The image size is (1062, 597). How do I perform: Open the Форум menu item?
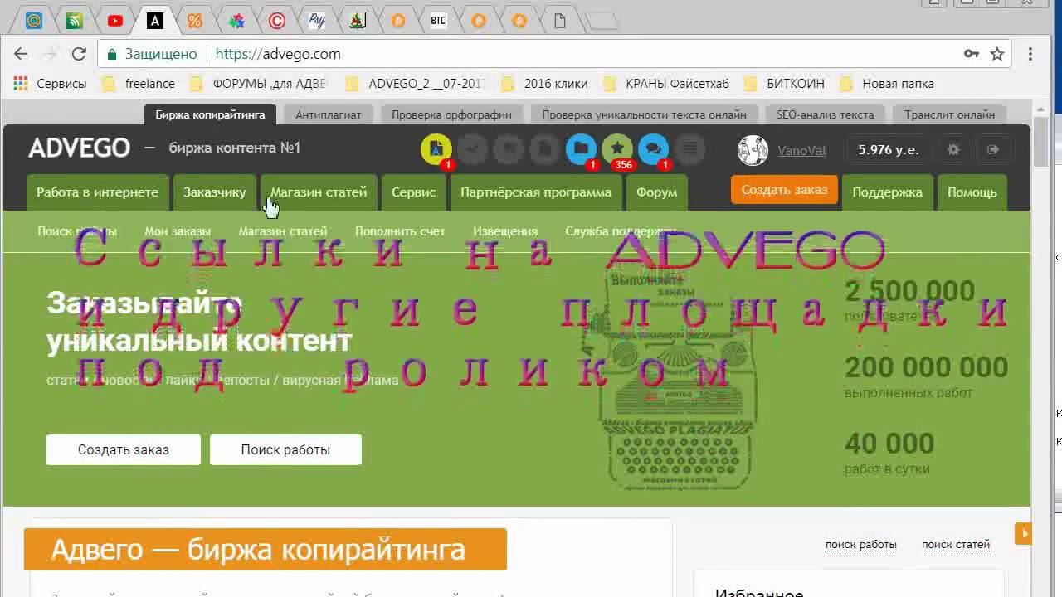pyautogui.click(x=656, y=192)
